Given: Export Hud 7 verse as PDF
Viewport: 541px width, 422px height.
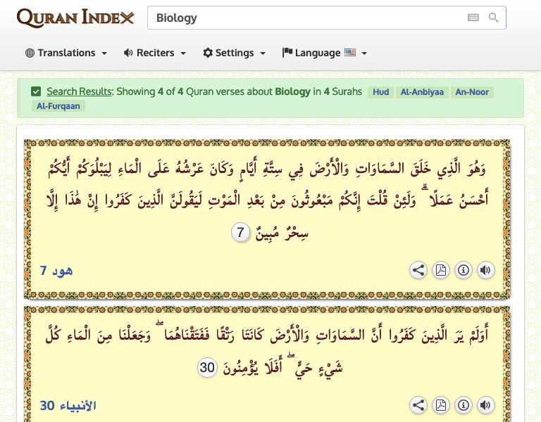Looking at the screenshot, I should [440, 270].
